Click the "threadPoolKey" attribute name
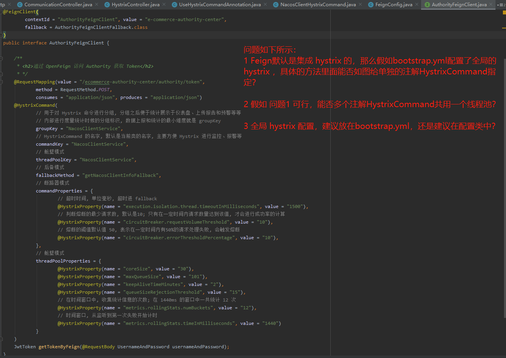The width and height of the screenshot is (506, 358). tap(54, 160)
